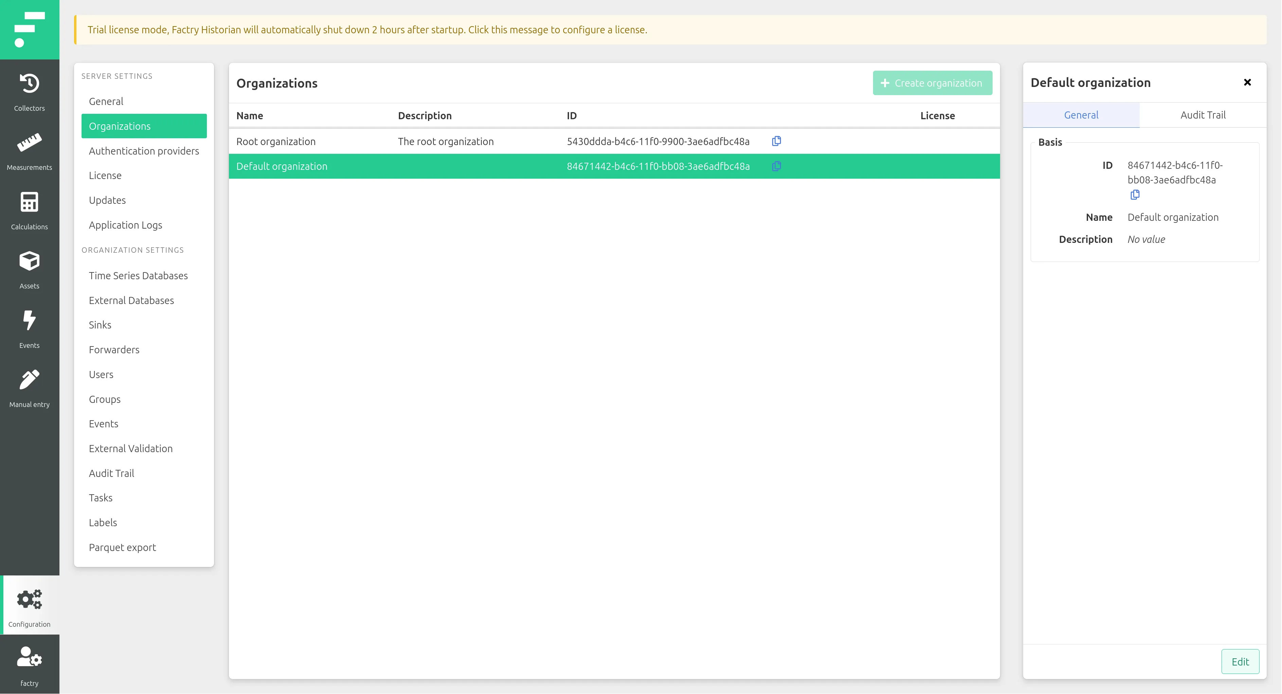Open the Labels settings page
Screen dimensions: 1282x694
pos(144,523)
